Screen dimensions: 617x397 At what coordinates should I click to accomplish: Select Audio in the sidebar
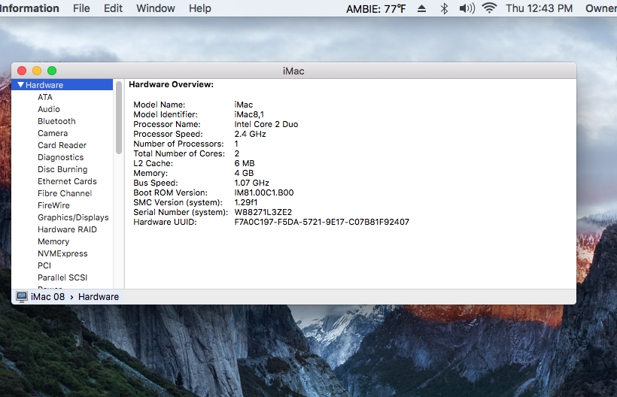tap(49, 109)
